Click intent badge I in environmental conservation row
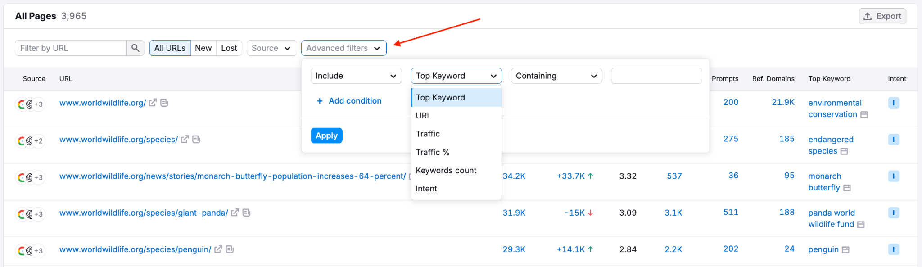The width and height of the screenshot is (922, 267). point(894,103)
